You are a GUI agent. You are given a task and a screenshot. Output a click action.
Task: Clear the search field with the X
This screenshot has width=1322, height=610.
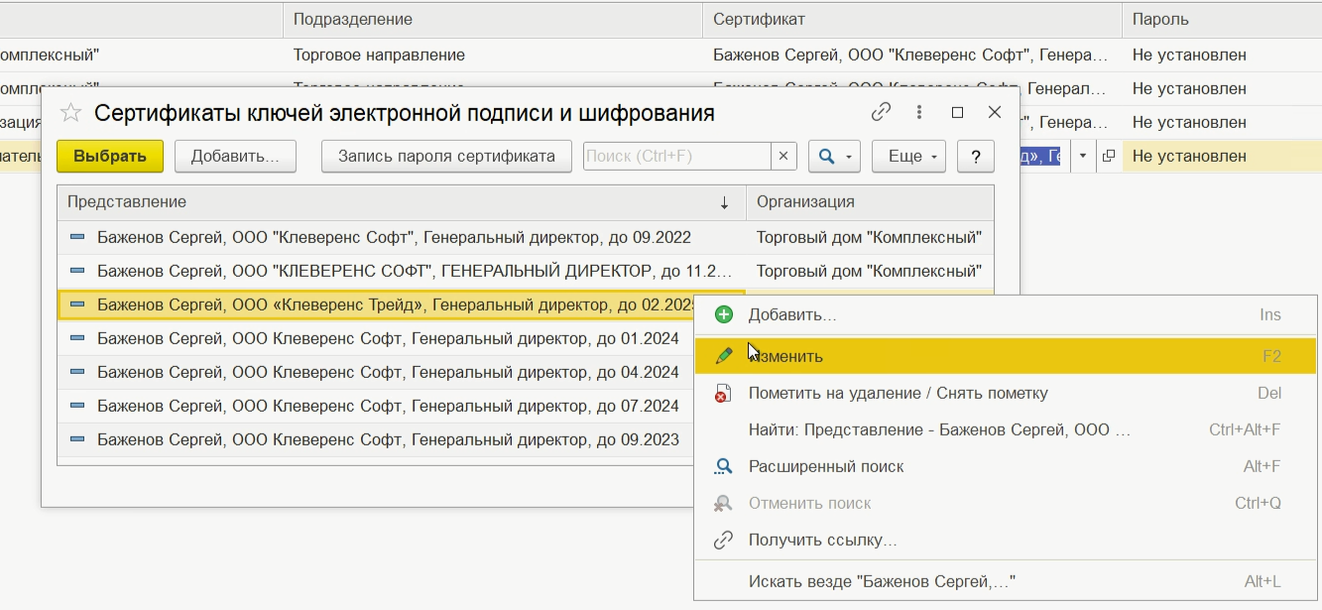[784, 157]
